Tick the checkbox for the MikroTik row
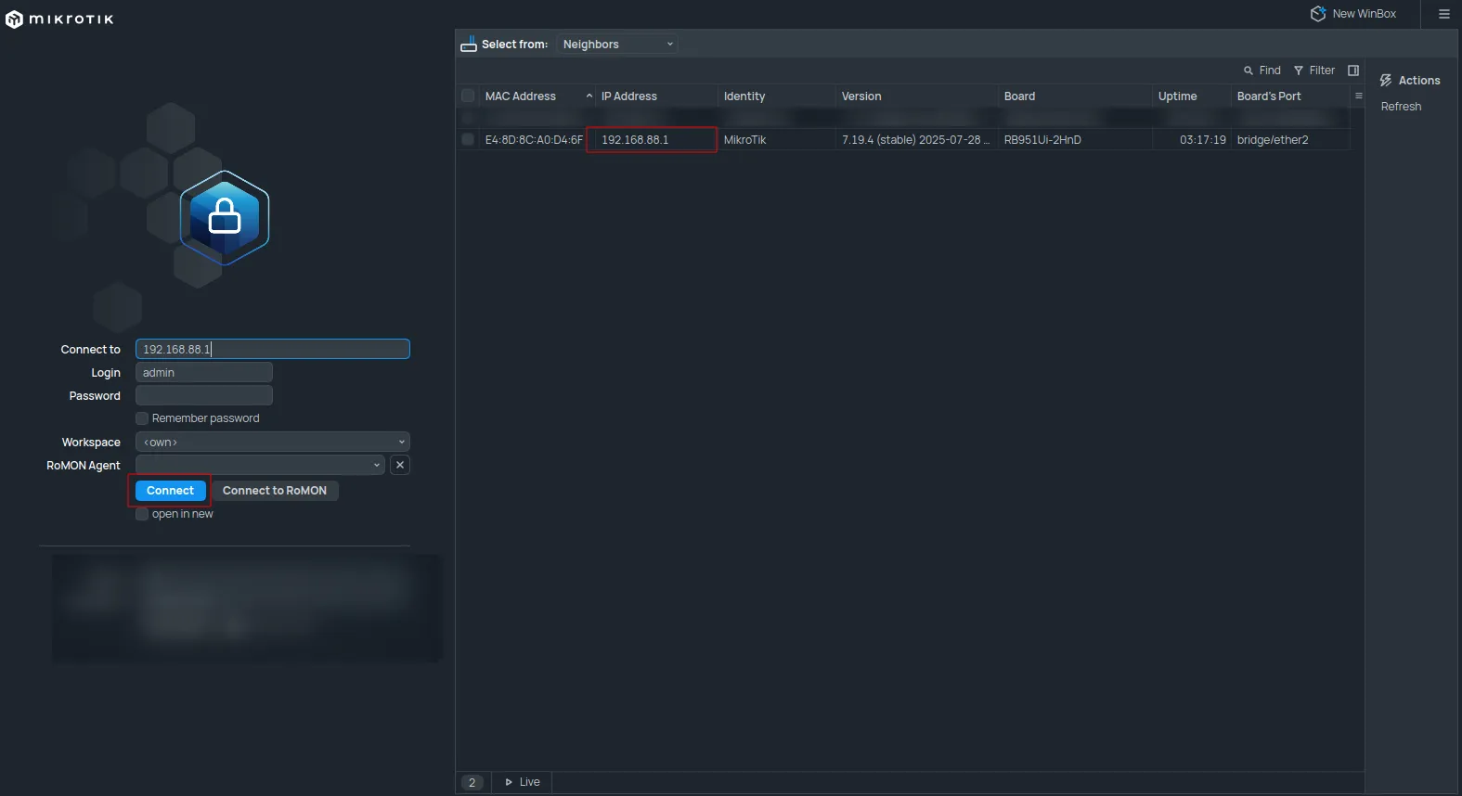Image resolution: width=1462 pixels, height=796 pixels. pos(468,140)
